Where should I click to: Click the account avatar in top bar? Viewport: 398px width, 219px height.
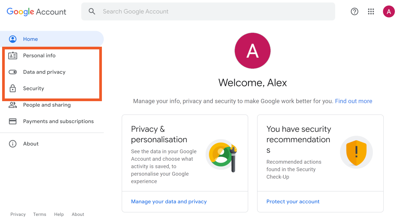(389, 11)
